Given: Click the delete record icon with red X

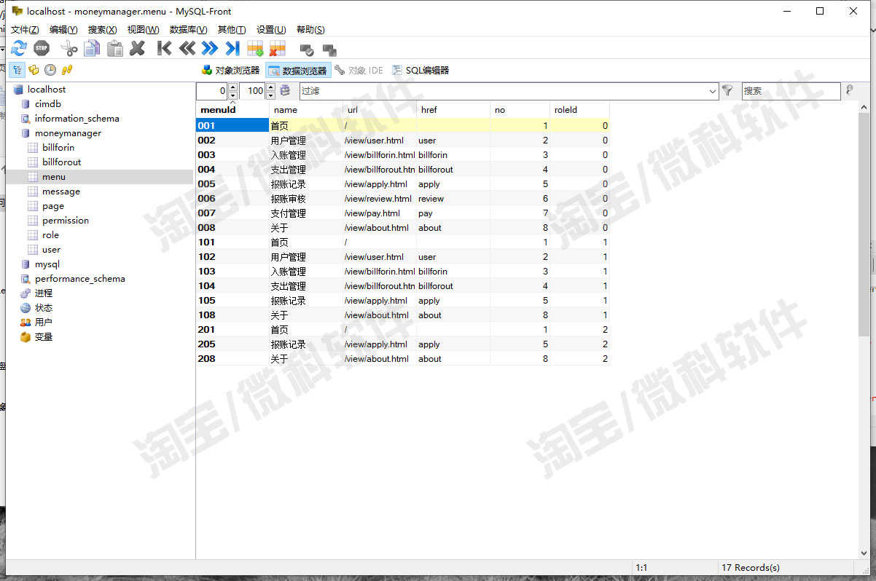Looking at the screenshot, I should pyautogui.click(x=278, y=49).
